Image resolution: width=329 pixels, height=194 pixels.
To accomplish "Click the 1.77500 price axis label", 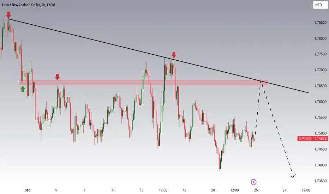I will coord(320,54).
